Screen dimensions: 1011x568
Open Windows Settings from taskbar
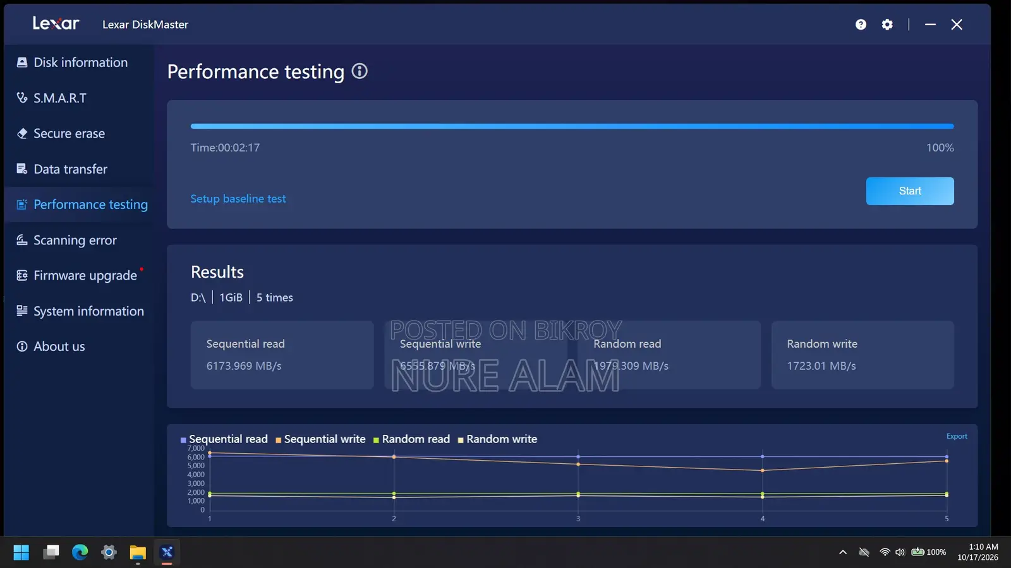pyautogui.click(x=109, y=553)
